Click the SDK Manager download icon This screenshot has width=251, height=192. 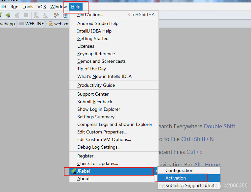pos(45,15)
